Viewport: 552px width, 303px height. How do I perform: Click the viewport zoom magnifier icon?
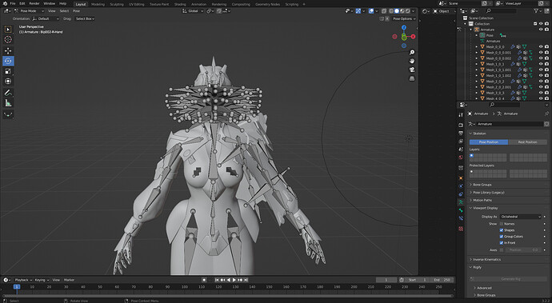tap(412, 53)
